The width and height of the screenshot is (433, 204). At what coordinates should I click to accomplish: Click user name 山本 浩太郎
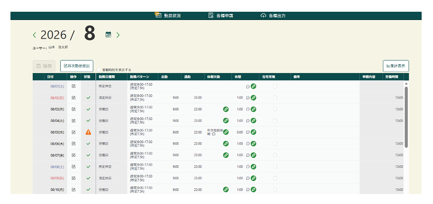coord(58,47)
